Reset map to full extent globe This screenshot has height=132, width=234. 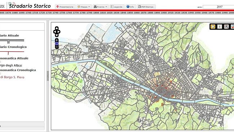click(57, 44)
